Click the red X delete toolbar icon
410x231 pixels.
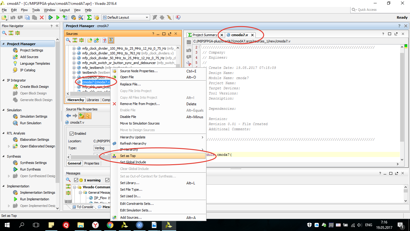pyautogui.click(x=42, y=18)
